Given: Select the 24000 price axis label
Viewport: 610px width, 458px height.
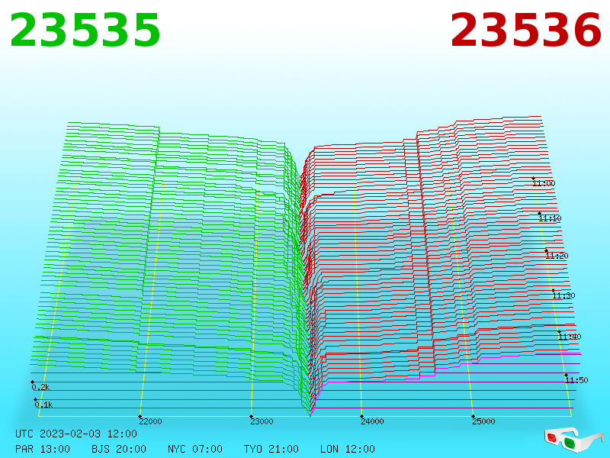Looking at the screenshot, I should (x=372, y=421).
